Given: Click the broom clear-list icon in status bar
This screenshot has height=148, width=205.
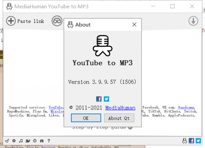Looking at the screenshot, I should pyautogui.click(x=7, y=141).
